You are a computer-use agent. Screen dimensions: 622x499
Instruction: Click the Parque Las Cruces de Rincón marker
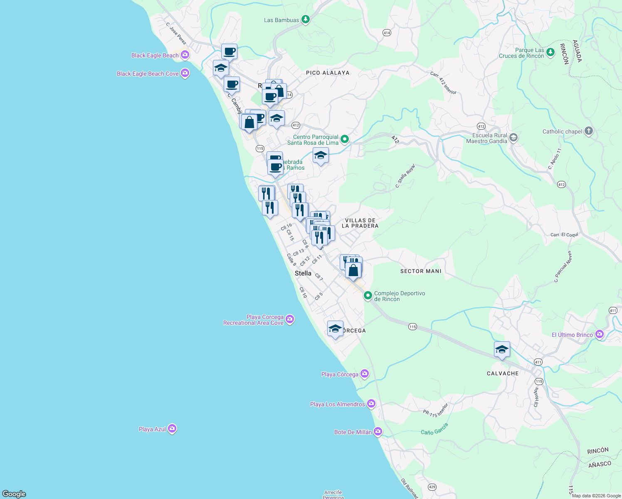tap(550, 52)
